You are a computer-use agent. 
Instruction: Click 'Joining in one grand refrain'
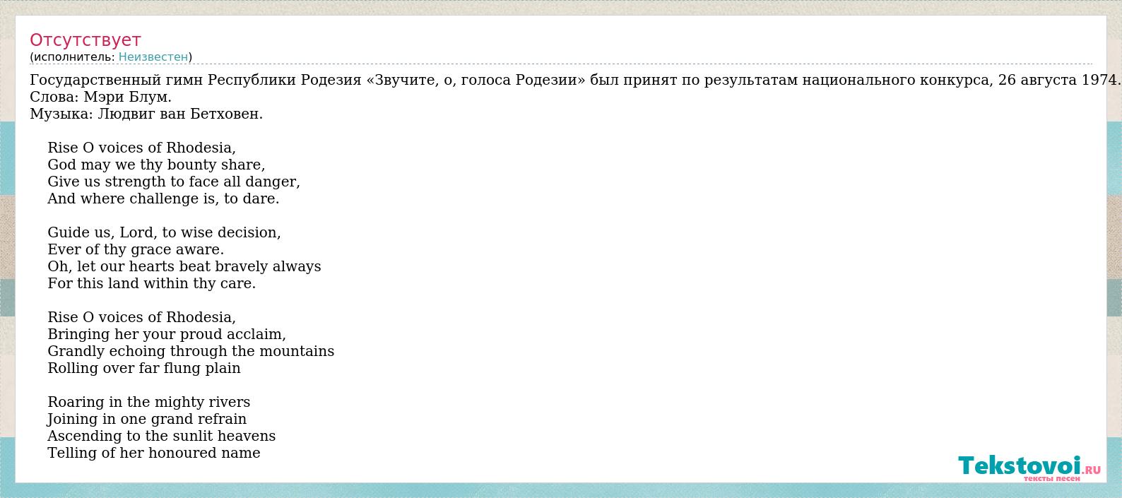click(x=147, y=419)
